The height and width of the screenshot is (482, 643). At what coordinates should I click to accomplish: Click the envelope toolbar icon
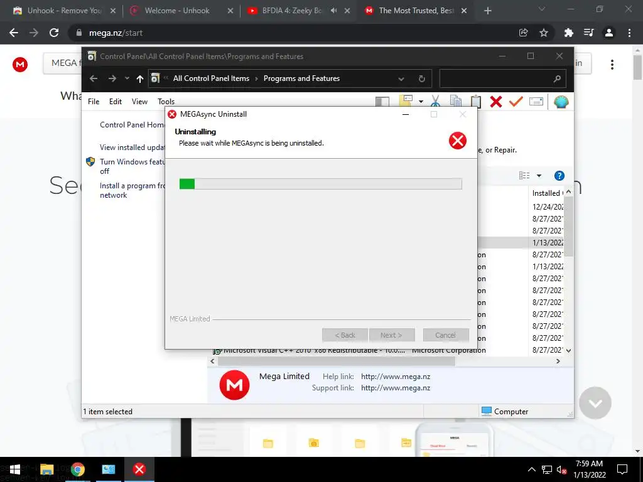[x=536, y=101]
